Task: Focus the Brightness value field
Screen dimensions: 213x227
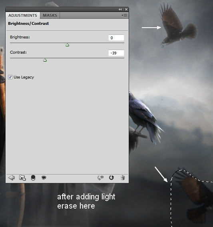Action: [x=116, y=38]
